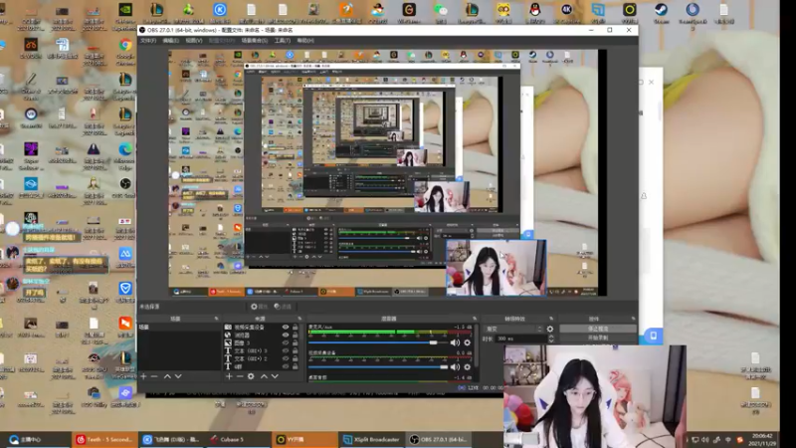Viewport: 796px width, 448px height.
Task: Open the 场景集合(S) menu
Action: point(255,41)
